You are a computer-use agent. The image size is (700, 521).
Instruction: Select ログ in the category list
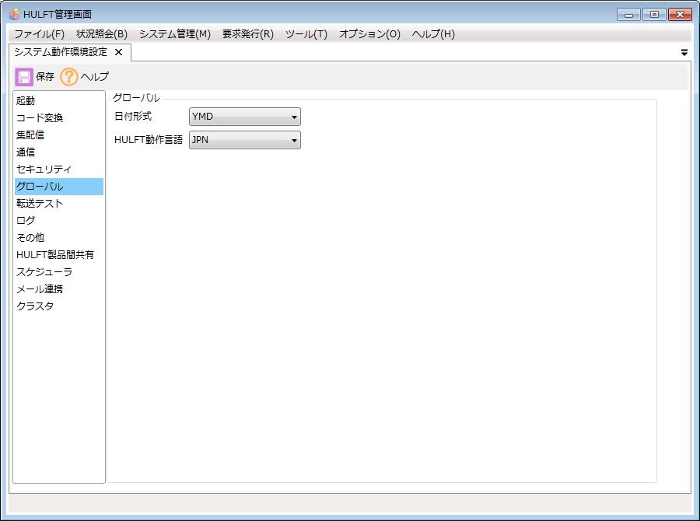tap(59, 221)
